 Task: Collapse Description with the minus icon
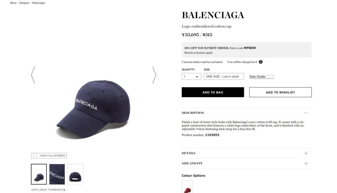point(306,113)
